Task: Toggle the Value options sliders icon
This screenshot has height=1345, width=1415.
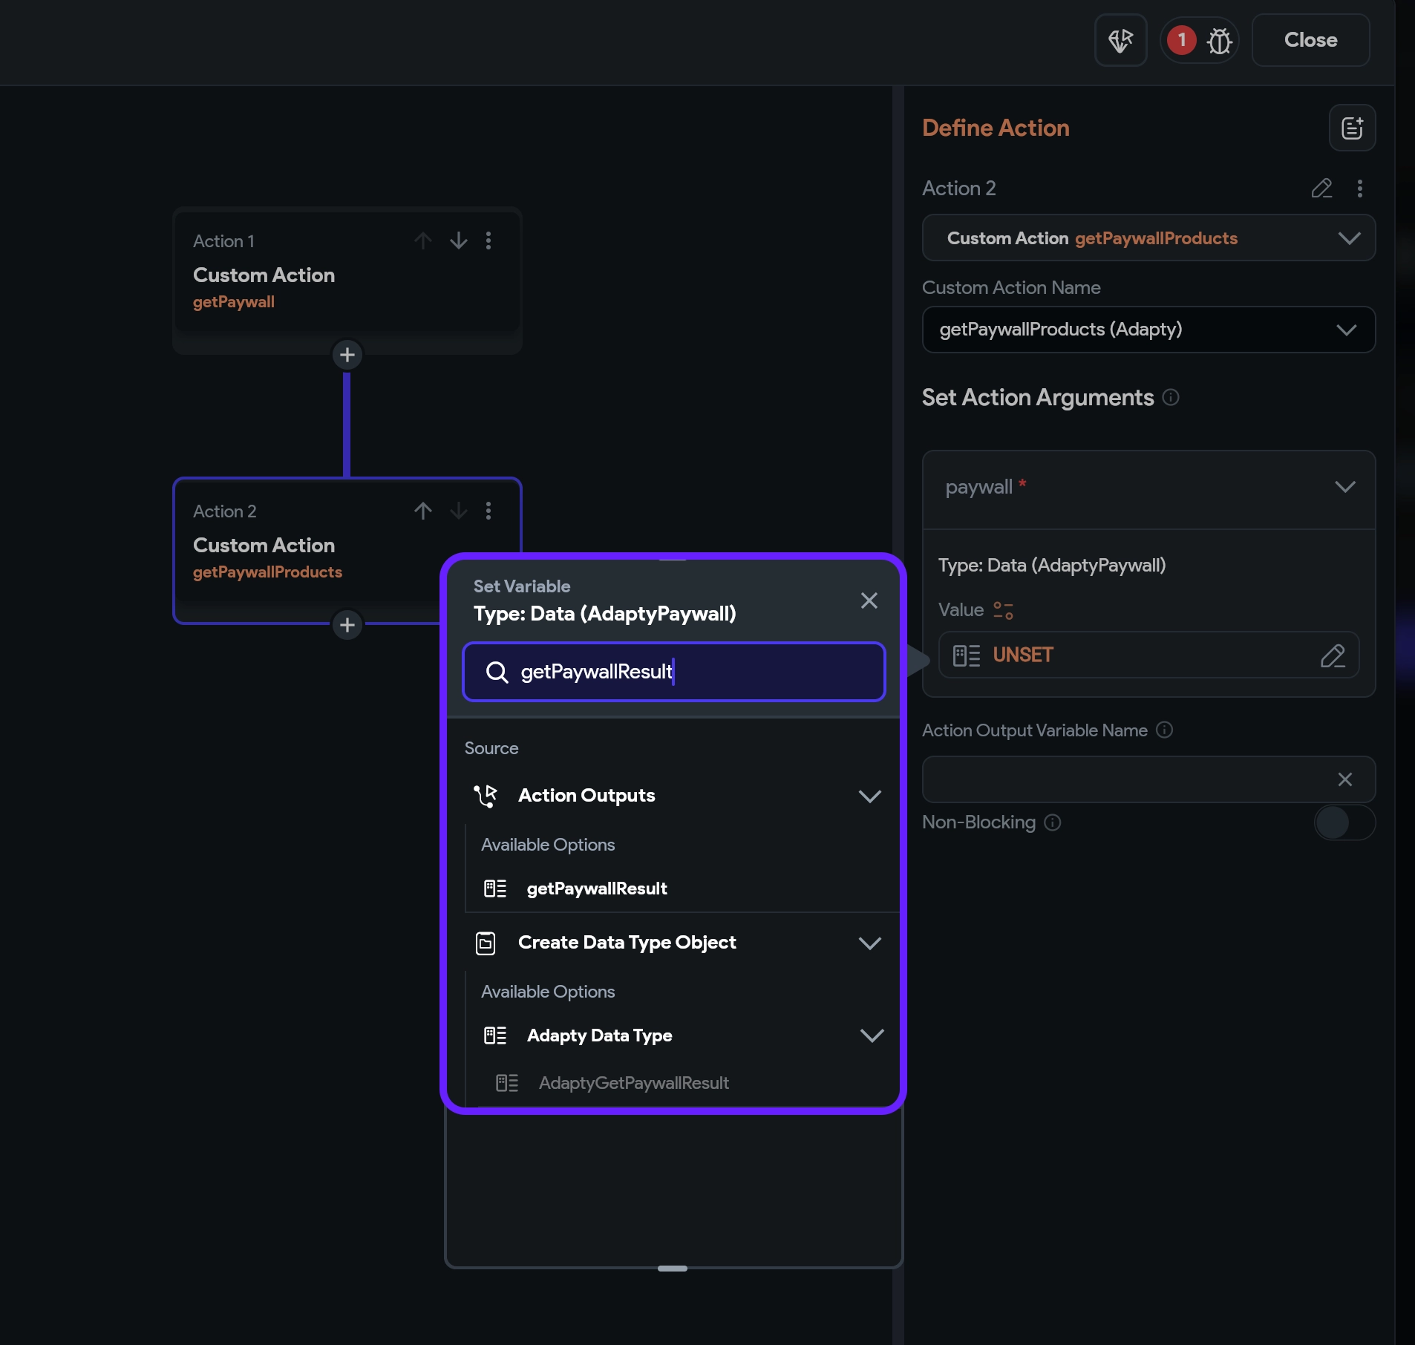Action: [x=1003, y=610]
